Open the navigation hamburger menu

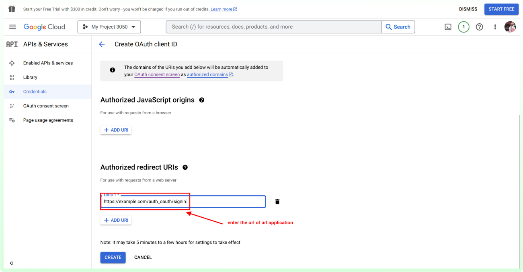(x=12, y=27)
